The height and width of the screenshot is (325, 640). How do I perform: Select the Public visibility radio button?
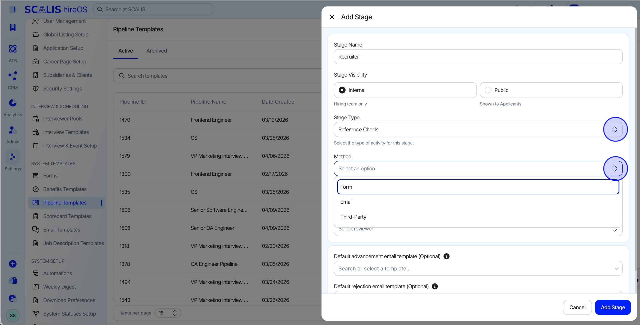(x=488, y=90)
